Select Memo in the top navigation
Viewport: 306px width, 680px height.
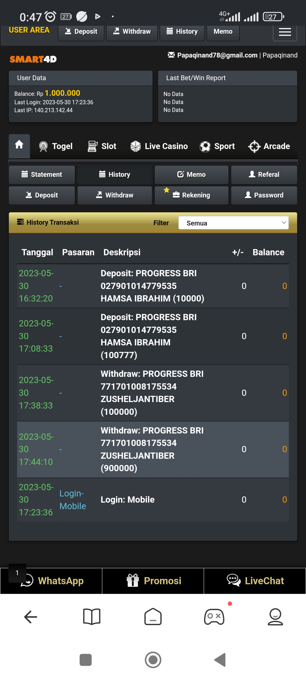coord(223,32)
